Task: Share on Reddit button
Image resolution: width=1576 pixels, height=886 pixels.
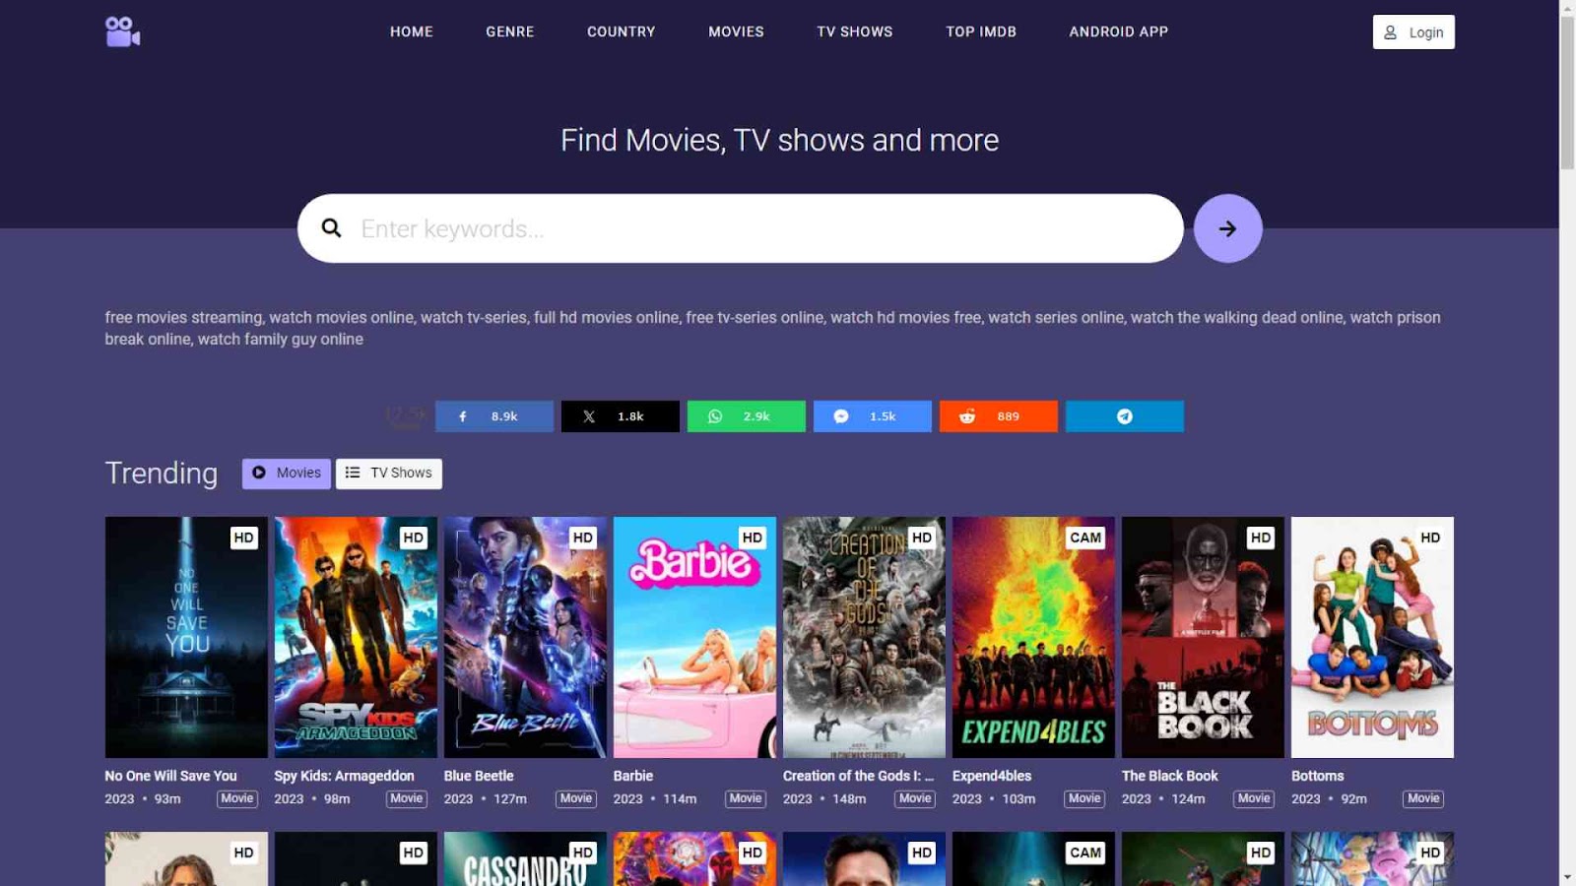Action: click(999, 416)
